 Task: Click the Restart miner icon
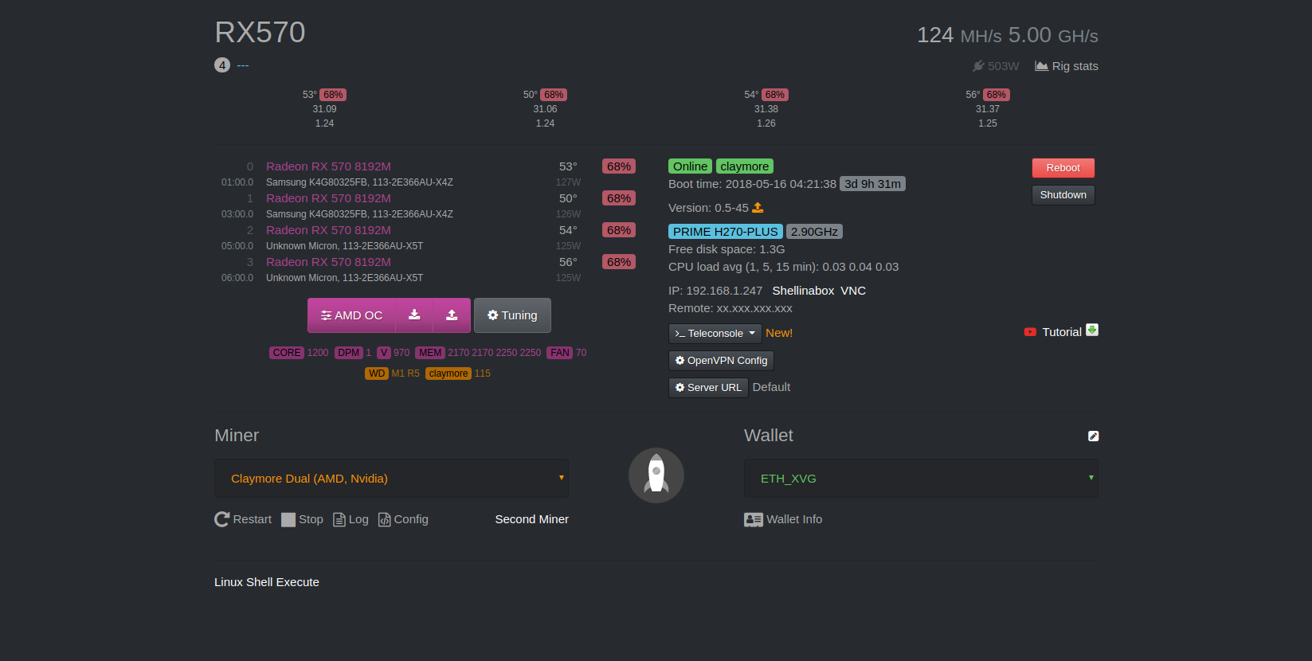point(222,519)
